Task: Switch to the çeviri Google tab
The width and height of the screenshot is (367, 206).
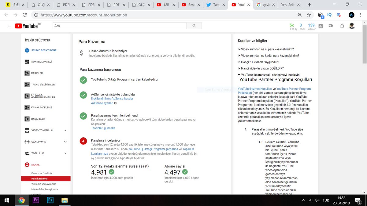Action: [266, 5]
